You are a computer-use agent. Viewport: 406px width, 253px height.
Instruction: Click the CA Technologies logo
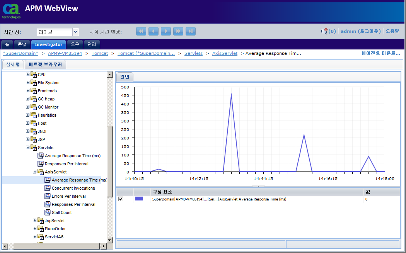11,11
